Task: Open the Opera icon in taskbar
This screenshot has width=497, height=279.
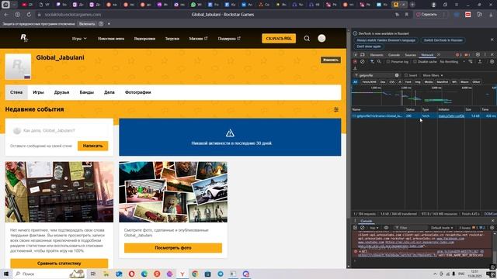Action: pyautogui.click(x=131, y=274)
